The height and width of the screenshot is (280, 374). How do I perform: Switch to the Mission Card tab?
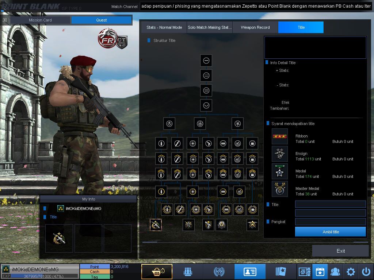(40, 20)
